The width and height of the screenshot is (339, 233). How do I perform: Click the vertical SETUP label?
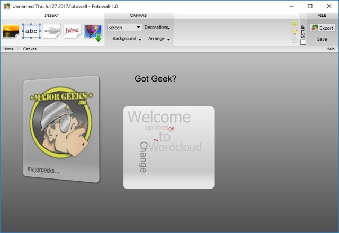(x=303, y=32)
